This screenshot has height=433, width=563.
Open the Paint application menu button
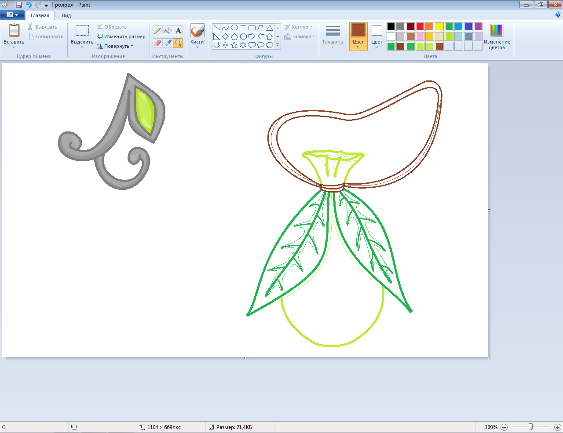[x=12, y=15]
